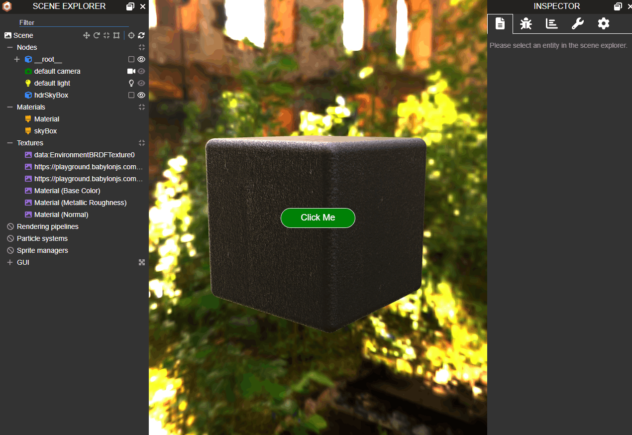
Task: Toggle the eye icon on default camera row
Action: [141, 71]
